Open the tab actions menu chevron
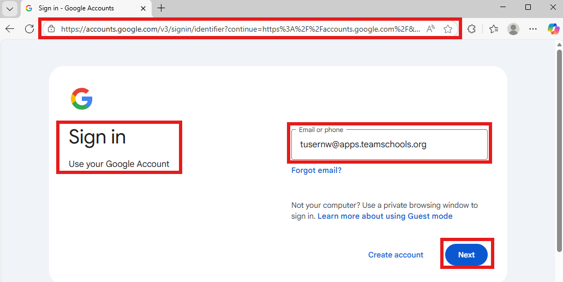 pyautogui.click(x=10, y=8)
